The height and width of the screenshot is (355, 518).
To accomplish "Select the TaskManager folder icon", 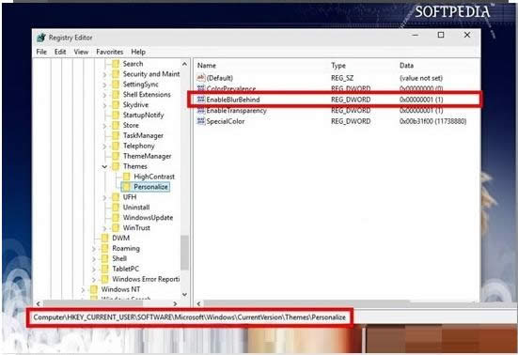I will [116, 135].
